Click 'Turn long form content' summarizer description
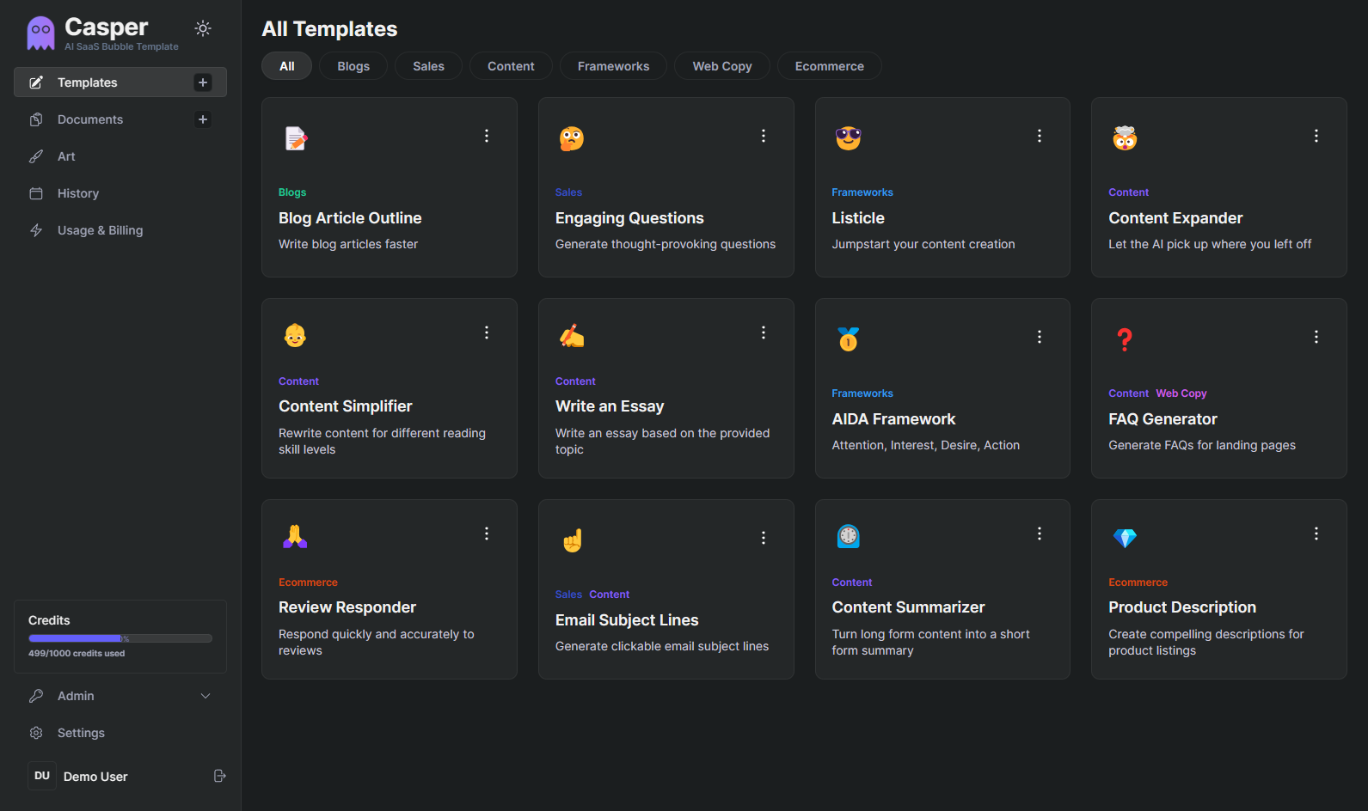This screenshot has height=811, width=1368. pyautogui.click(x=930, y=643)
